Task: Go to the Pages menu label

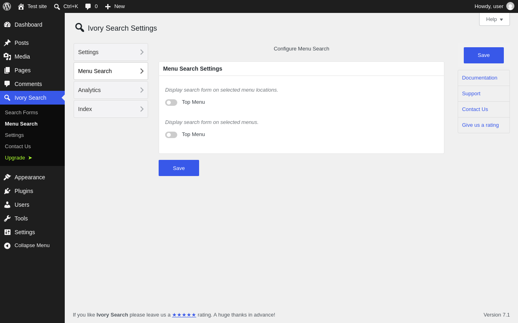Action: pos(23,70)
